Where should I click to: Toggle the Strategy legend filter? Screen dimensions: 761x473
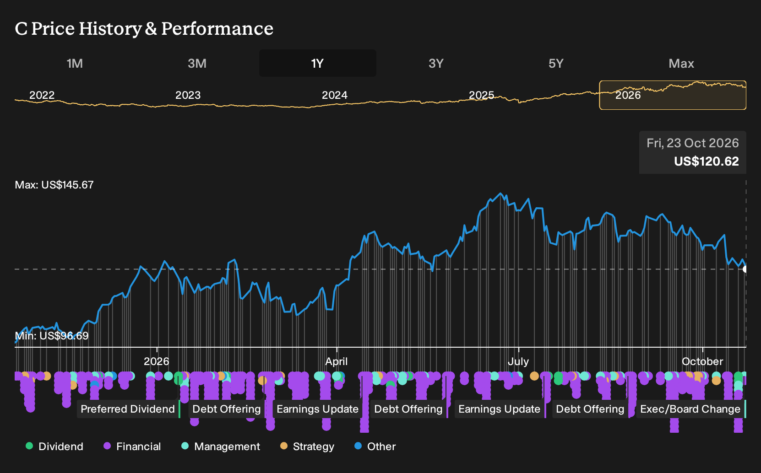tap(307, 446)
